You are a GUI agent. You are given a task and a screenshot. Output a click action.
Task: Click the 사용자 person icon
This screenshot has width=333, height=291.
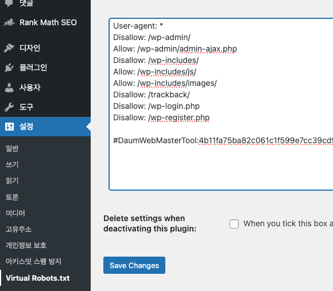coord(9,88)
